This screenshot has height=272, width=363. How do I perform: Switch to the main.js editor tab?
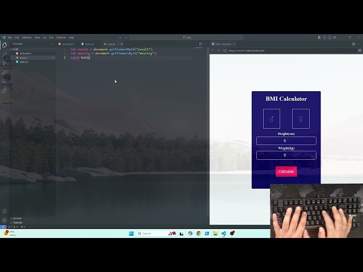click(111, 44)
